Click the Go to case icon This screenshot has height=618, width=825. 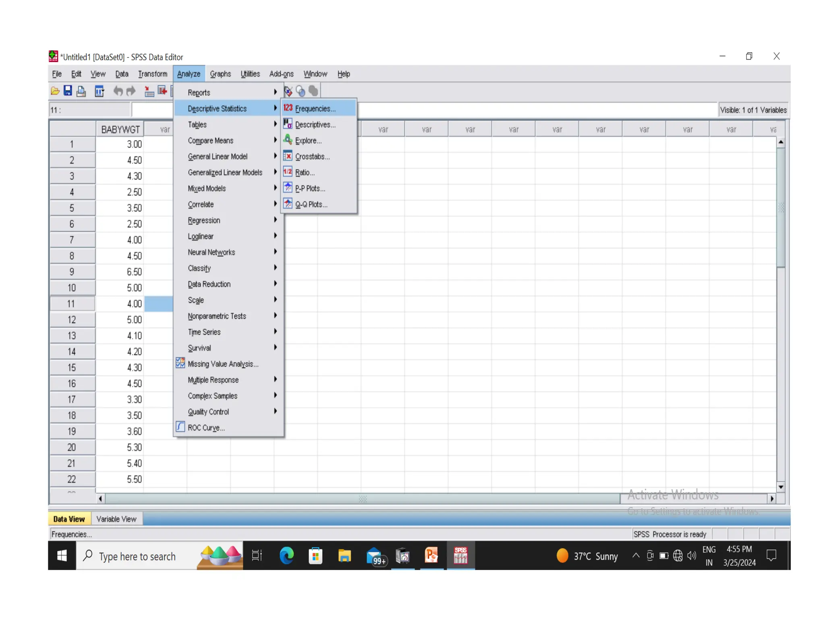(x=149, y=91)
